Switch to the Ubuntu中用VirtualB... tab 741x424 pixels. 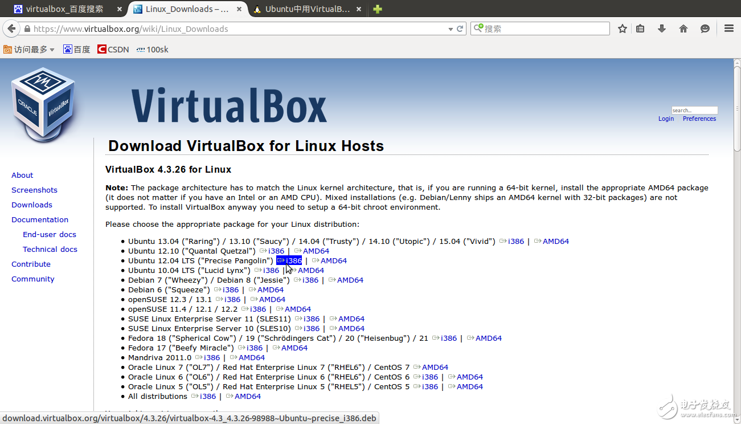point(306,9)
